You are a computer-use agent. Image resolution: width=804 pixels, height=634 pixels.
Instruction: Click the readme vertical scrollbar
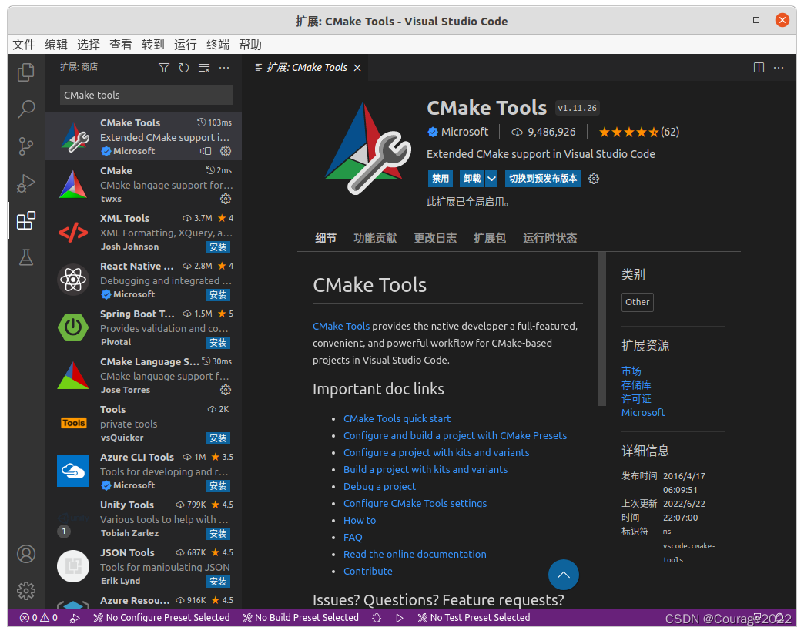602,329
